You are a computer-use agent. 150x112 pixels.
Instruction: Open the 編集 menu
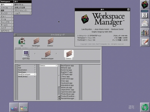click(7, 10)
